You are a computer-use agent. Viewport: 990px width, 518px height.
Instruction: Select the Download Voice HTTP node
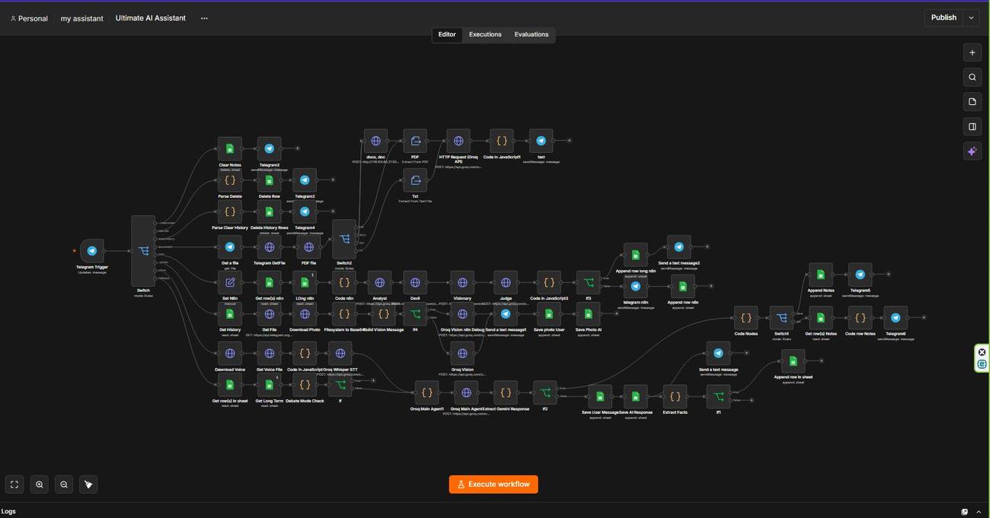(x=230, y=353)
